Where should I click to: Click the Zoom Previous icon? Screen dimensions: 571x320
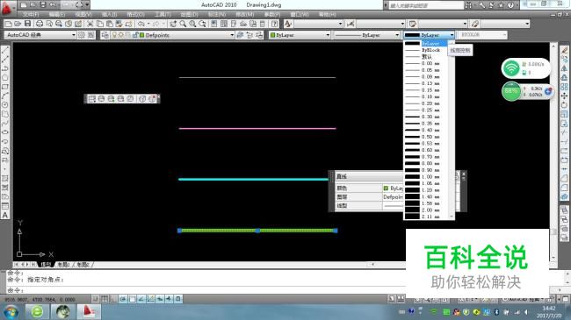202,24
